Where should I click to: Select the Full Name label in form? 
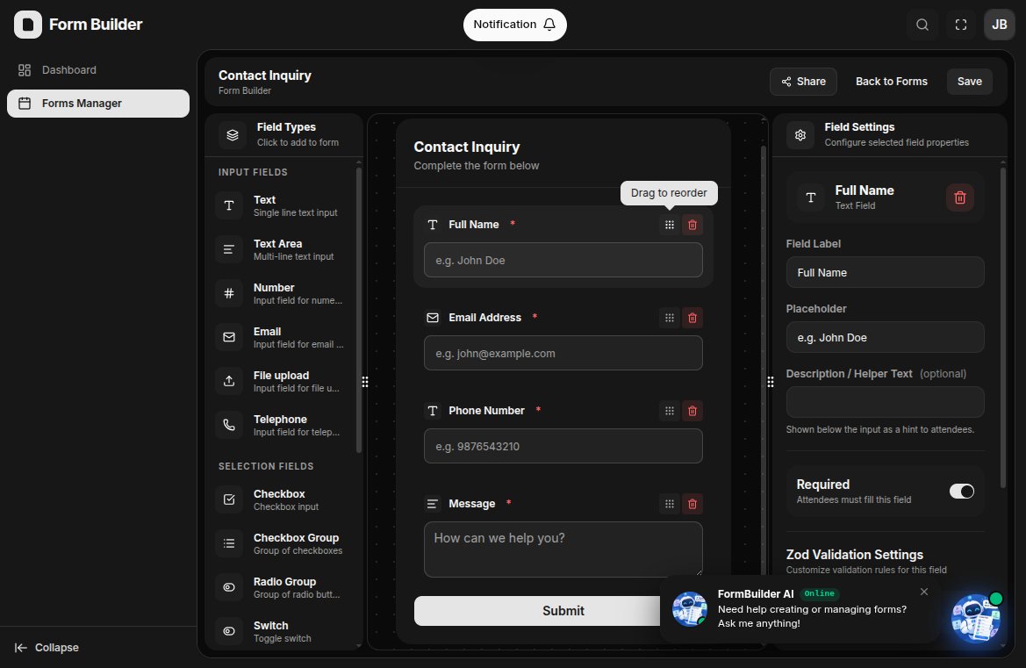pos(474,225)
